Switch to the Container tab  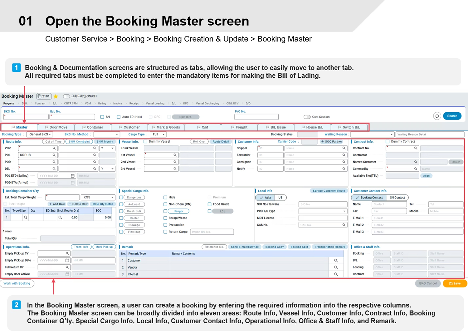click(x=93, y=127)
